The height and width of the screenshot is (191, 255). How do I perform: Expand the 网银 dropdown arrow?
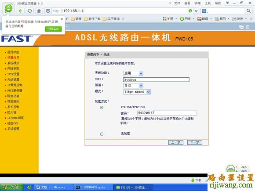(193, 19)
